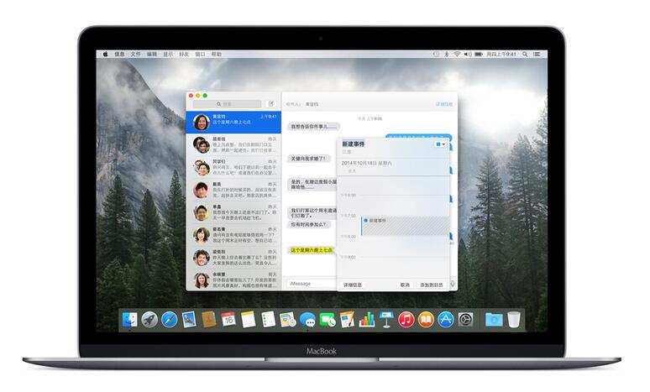Open iTunes music note icon
This screenshot has height=392, width=650.
406,320
